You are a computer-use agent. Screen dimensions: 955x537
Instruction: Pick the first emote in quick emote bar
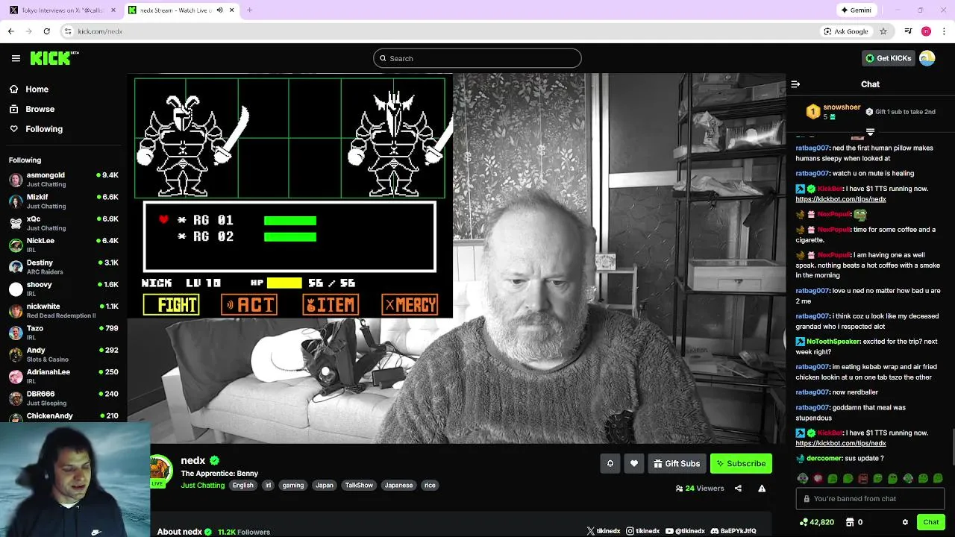pyautogui.click(x=803, y=478)
